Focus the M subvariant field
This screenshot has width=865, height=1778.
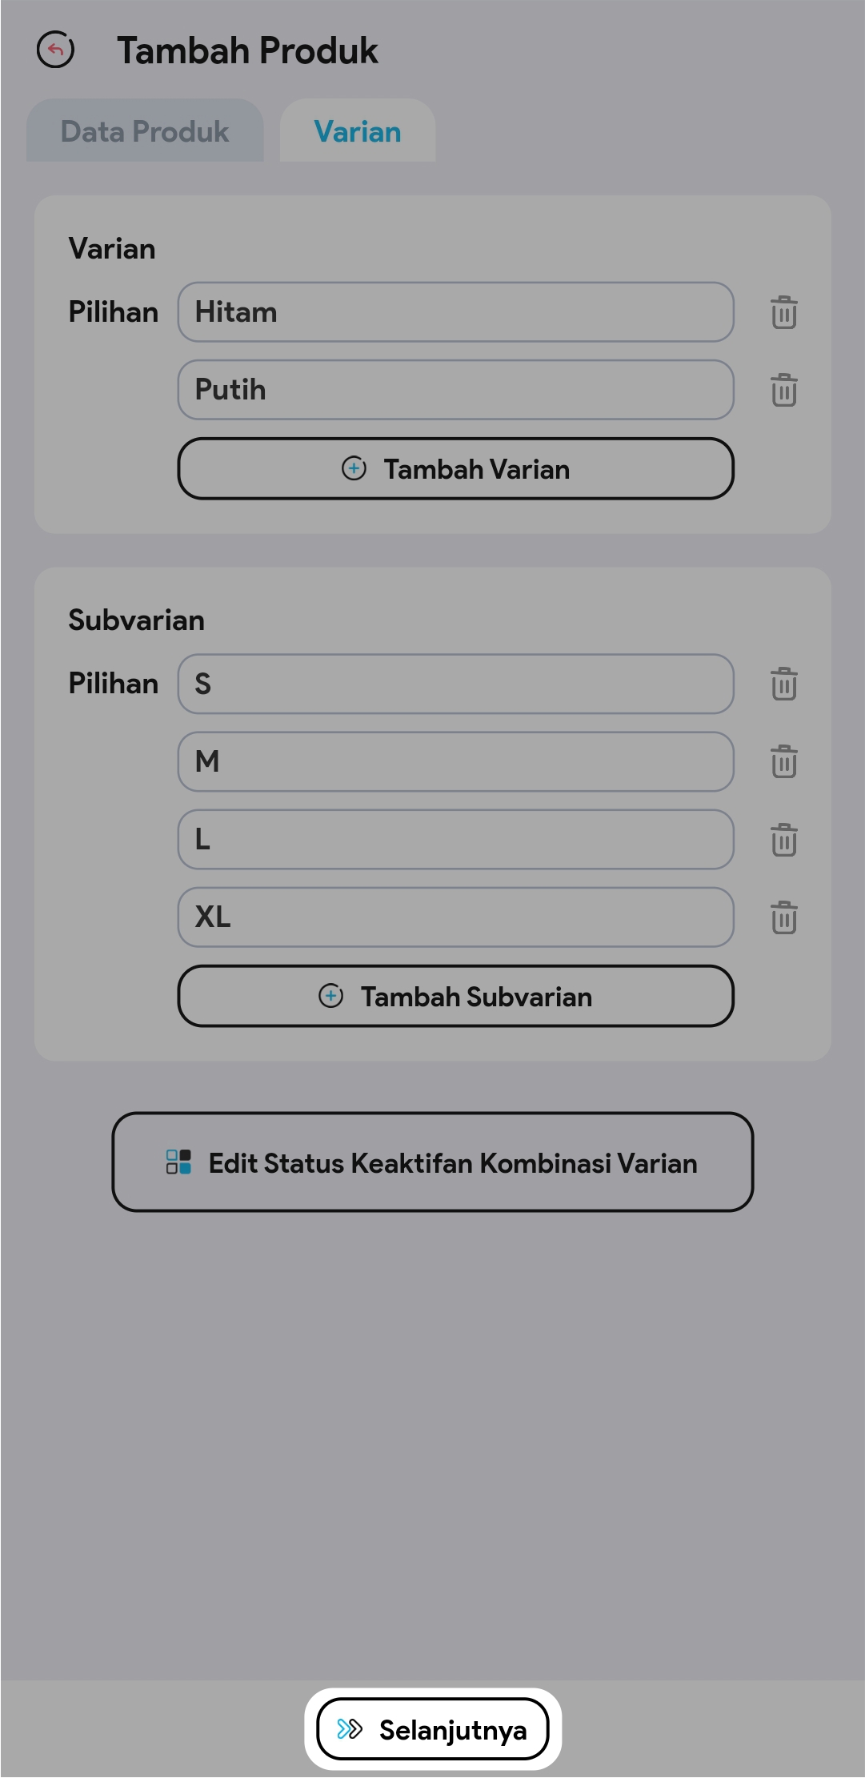(x=455, y=761)
